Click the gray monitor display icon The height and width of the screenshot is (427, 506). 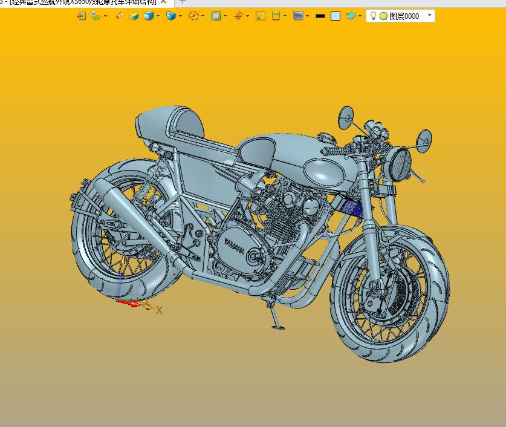click(297, 16)
